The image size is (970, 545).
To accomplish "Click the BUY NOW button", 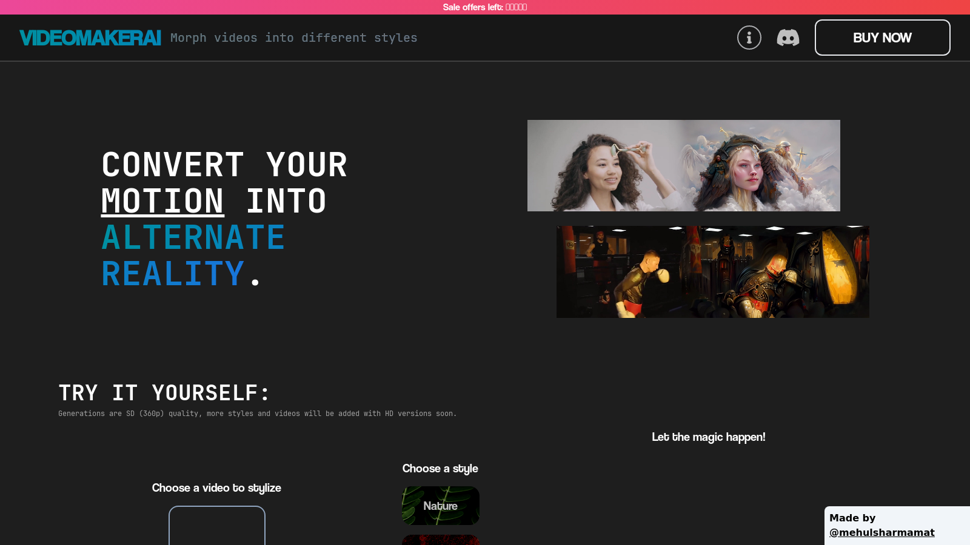I will click(x=882, y=38).
